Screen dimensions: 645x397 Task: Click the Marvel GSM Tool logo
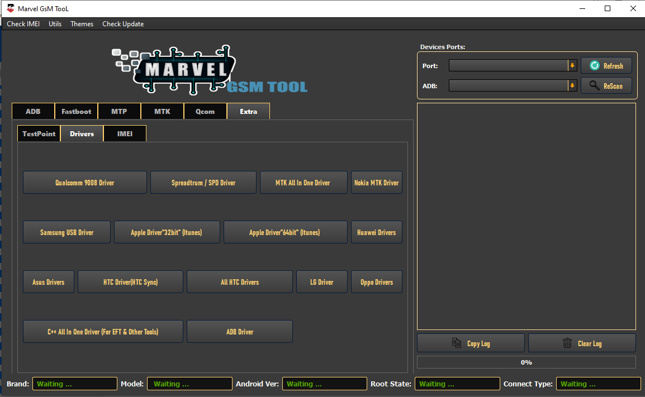210,71
